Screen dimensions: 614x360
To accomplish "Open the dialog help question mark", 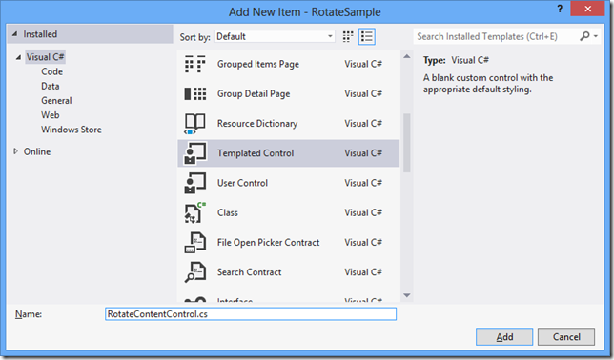I will click(x=560, y=9).
